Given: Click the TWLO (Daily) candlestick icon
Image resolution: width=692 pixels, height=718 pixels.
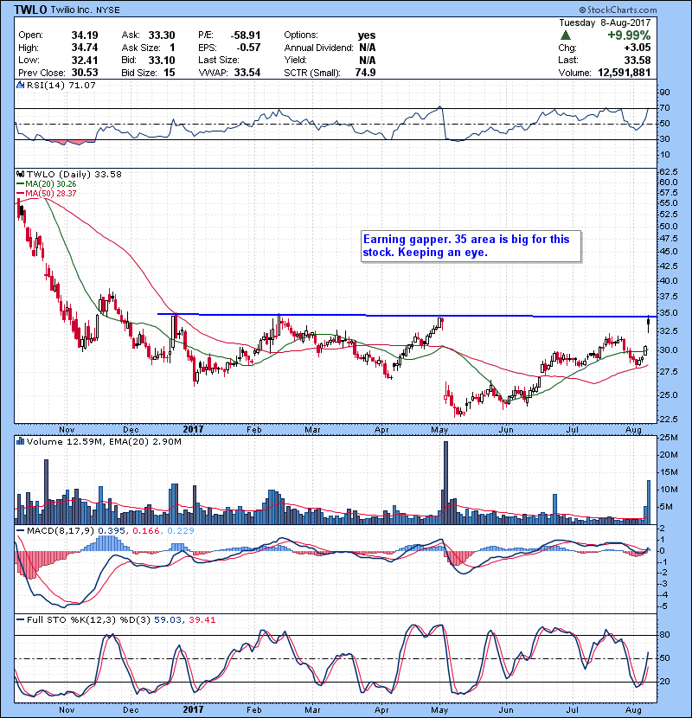Looking at the screenshot, I should 20,174.
